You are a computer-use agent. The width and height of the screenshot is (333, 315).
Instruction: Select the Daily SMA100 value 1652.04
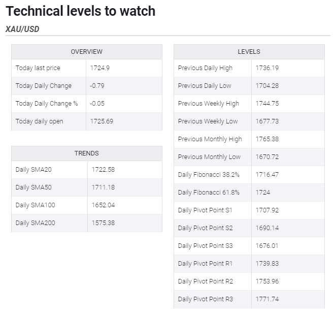point(103,205)
